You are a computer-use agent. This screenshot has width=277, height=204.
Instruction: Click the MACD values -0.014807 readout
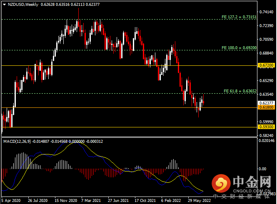pyautogui.click(x=41, y=141)
